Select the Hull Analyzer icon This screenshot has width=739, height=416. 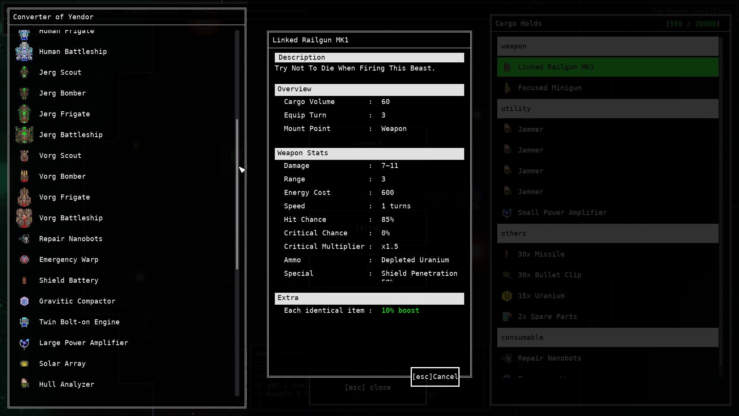[24, 384]
